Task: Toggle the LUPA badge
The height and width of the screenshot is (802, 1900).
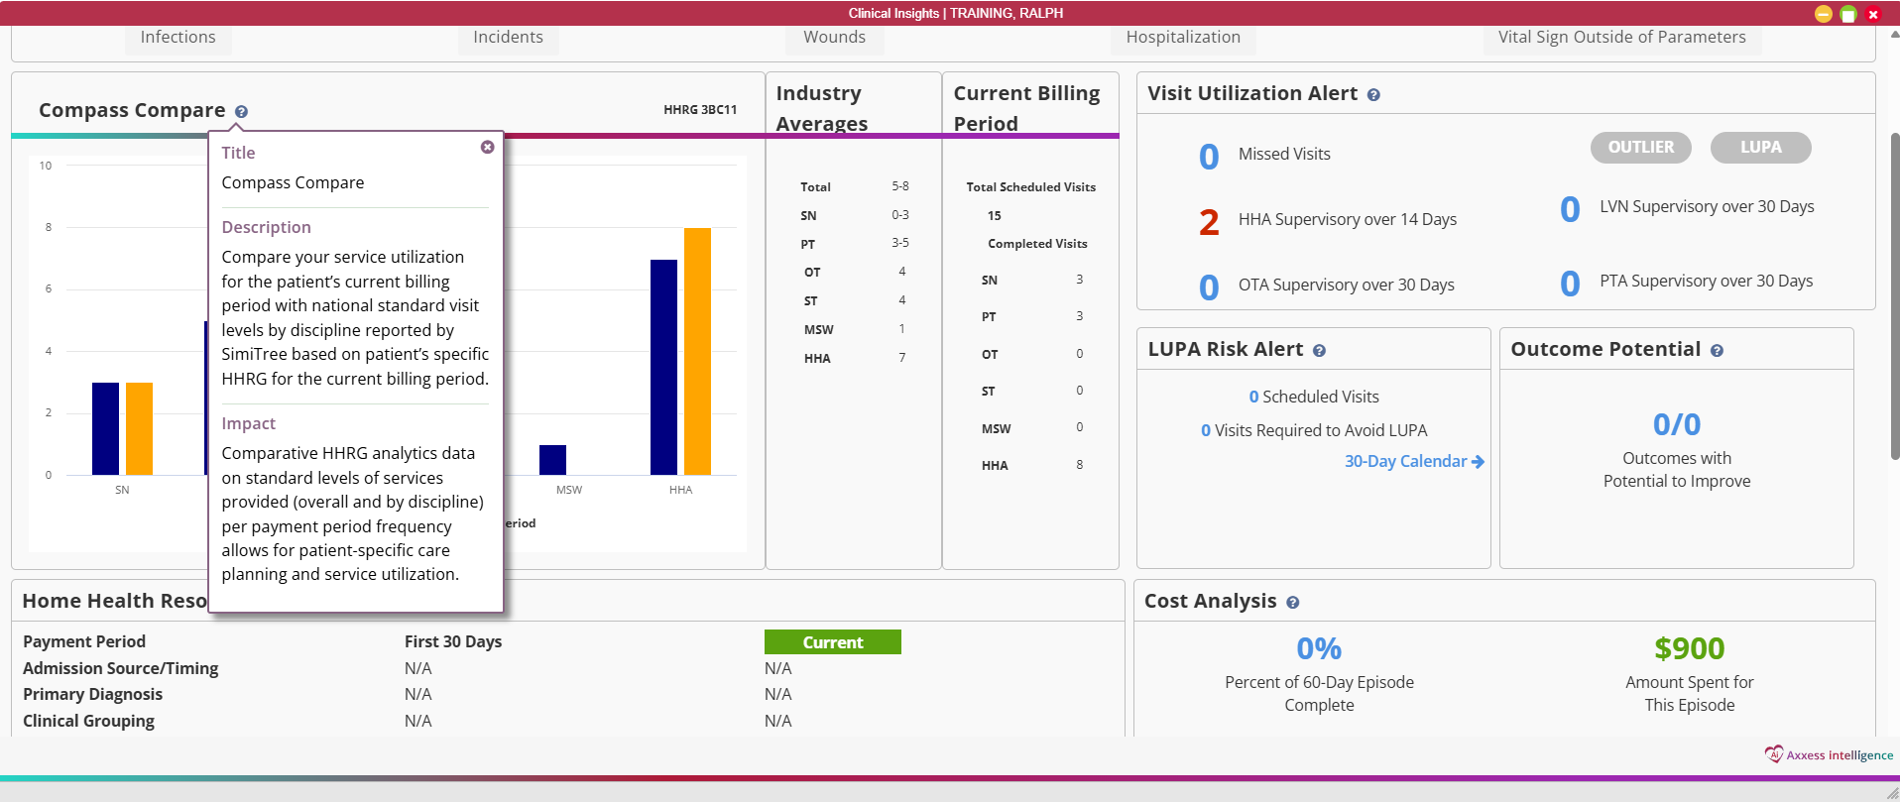Action: point(1760,147)
